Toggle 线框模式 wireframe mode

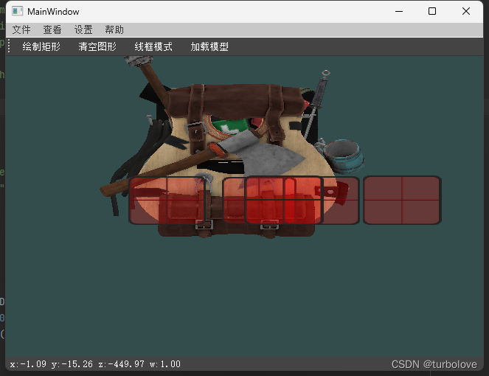pos(153,46)
